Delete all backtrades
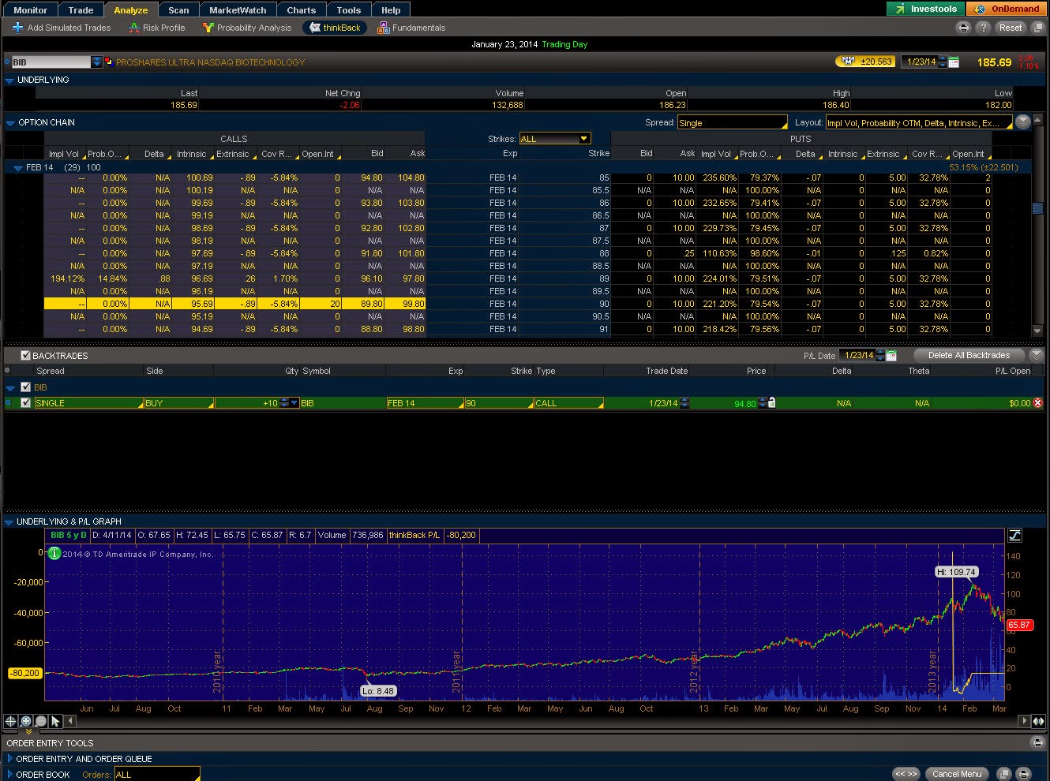Viewport: 1050px width, 781px height. tap(969, 355)
